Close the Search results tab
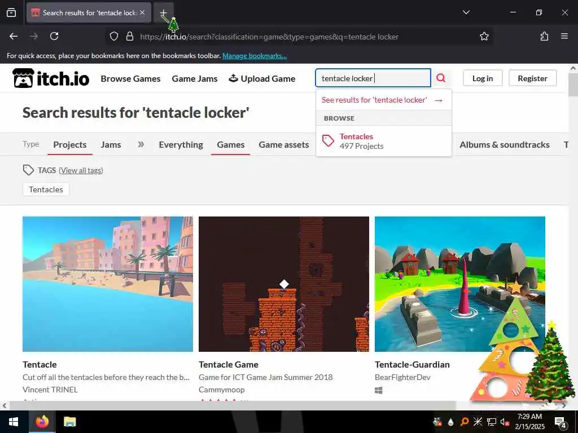The image size is (578, 433). (x=142, y=12)
